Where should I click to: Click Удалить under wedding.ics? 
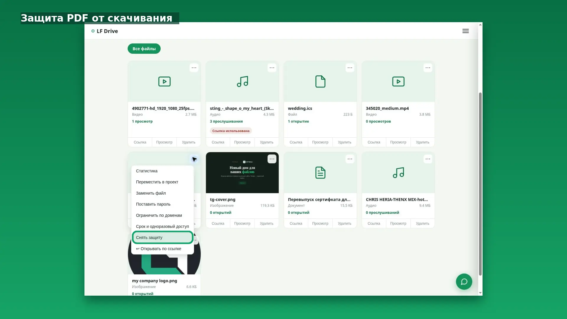pos(345,142)
